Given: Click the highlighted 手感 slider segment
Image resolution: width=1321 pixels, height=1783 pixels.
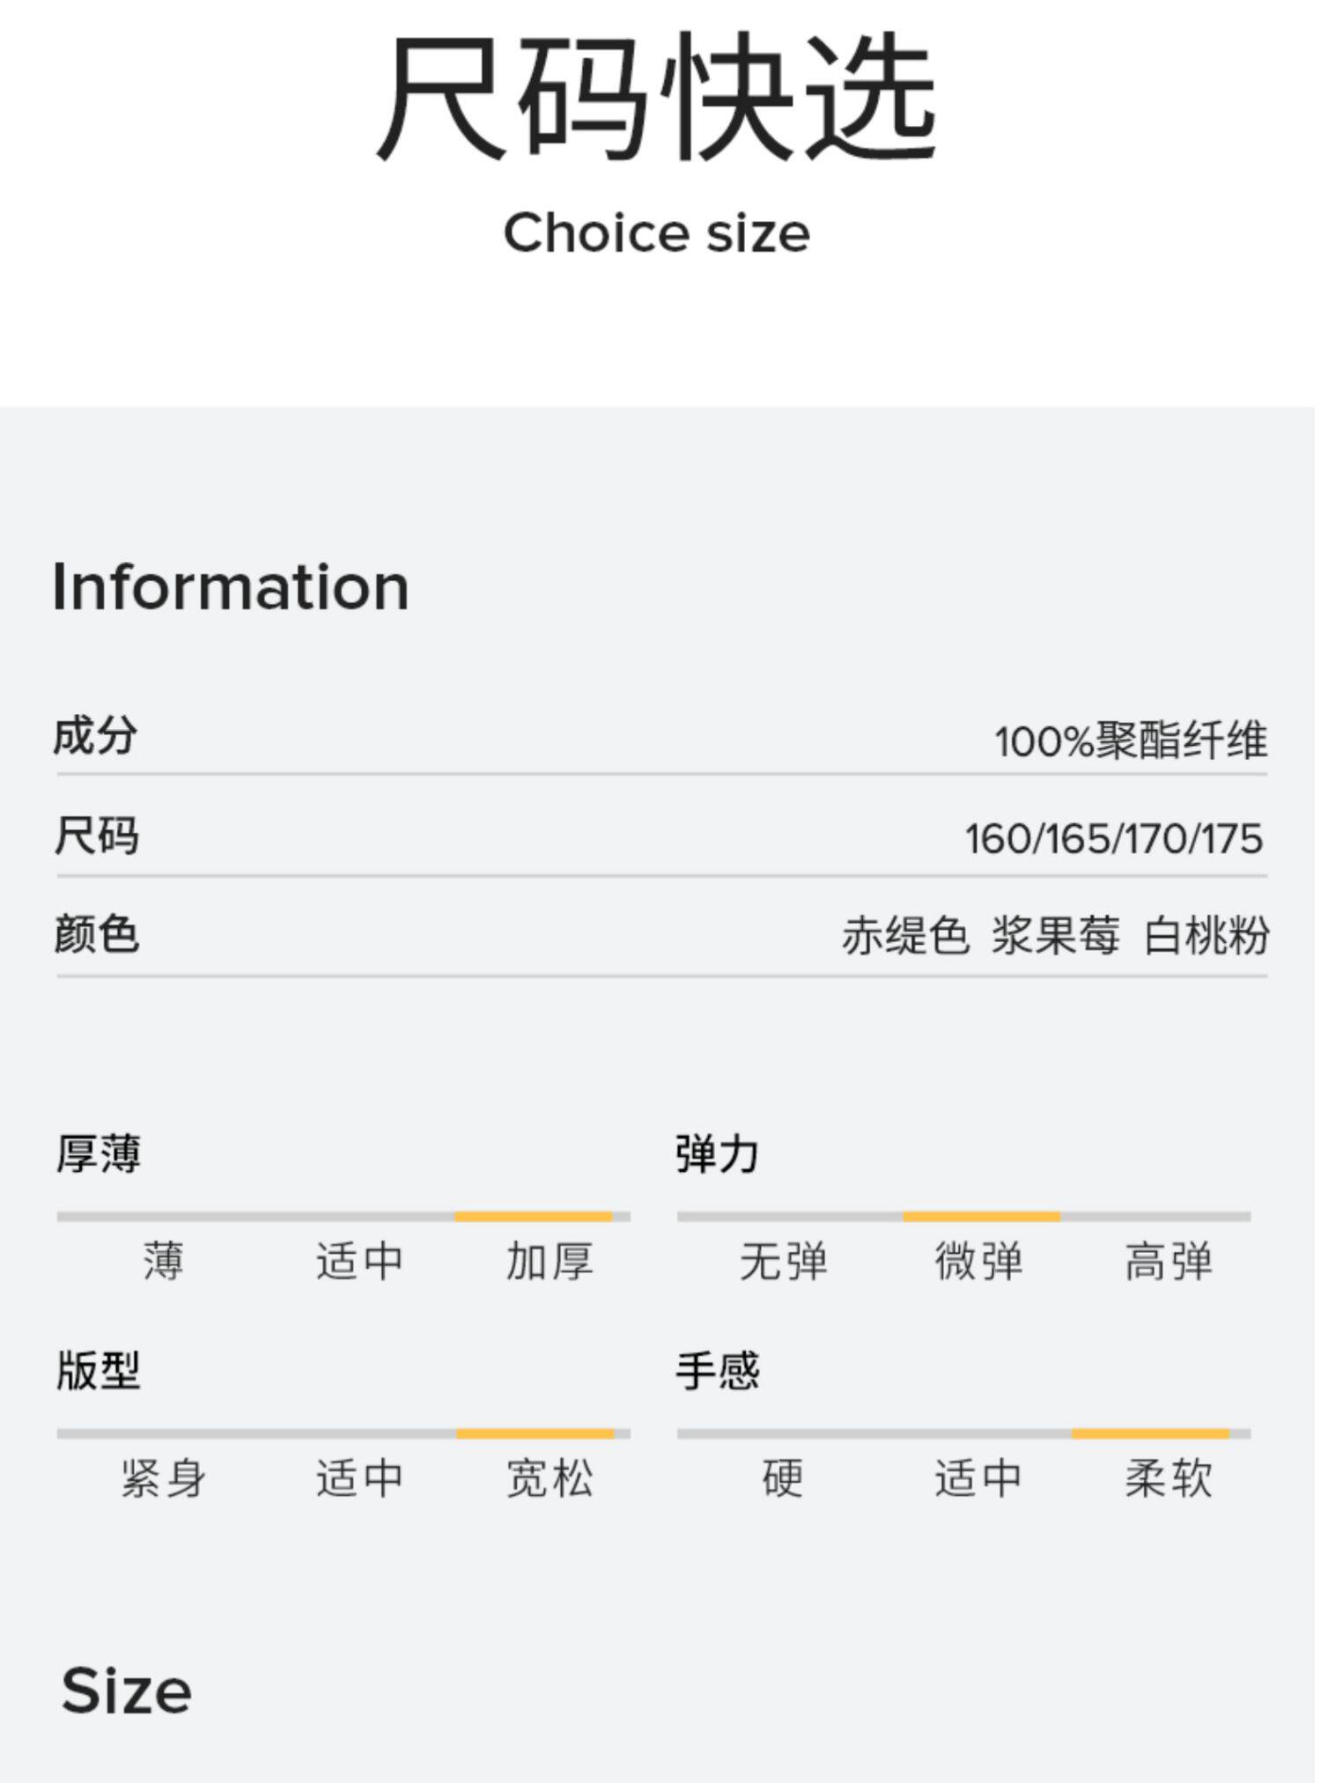Looking at the screenshot, I should click(x=1150, y=1433).
